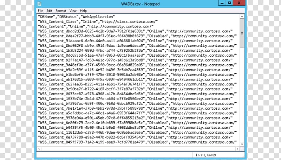Click the WSS_Content_1b3b5224 database name
281x160 pixels.
[91, 51]
